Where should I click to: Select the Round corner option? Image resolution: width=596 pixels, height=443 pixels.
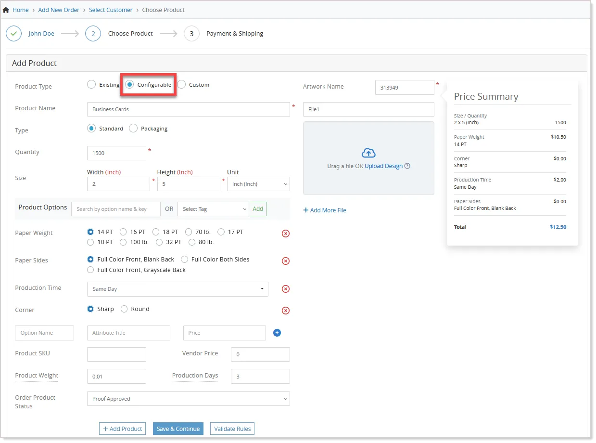[124, 309]
